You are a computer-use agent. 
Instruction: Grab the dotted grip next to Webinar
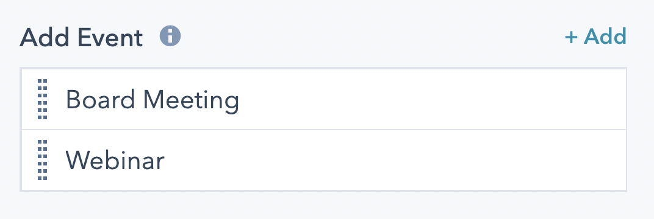coord(43,160)
